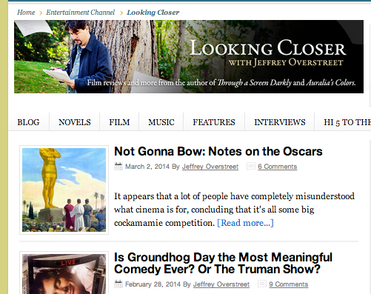Image resolution: width=371 pixels, height=294 pixels.
Task: Click the 'cockamamie competition.' excerpt text
Action: pyautogui.click(x=164, y=223)
